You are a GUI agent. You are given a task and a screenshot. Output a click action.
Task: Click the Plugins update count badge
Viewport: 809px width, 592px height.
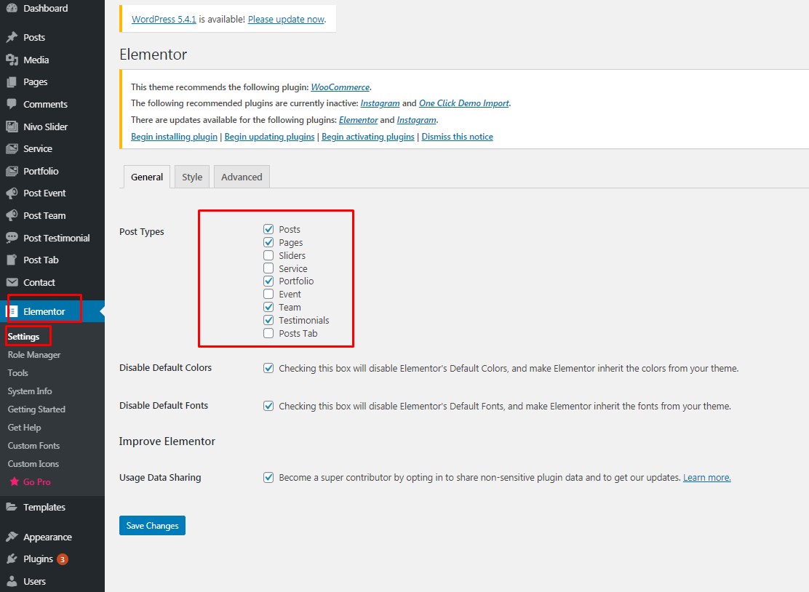[x=63, y=559]
